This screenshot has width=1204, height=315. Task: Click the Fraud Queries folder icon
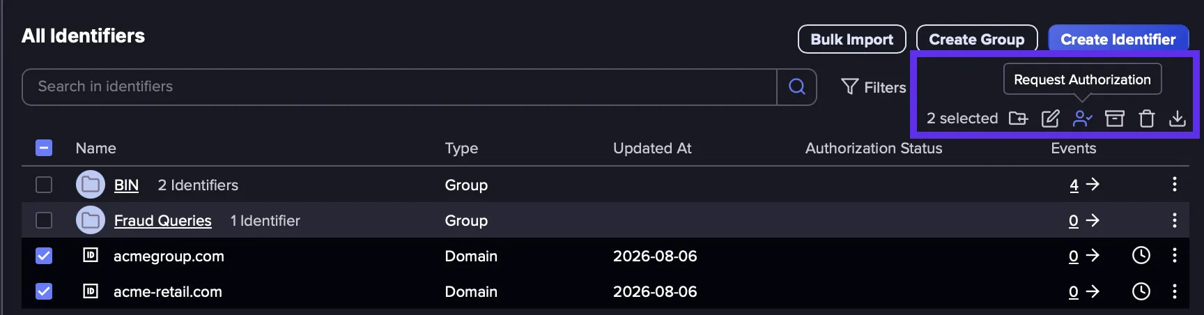tap(90, 220)
